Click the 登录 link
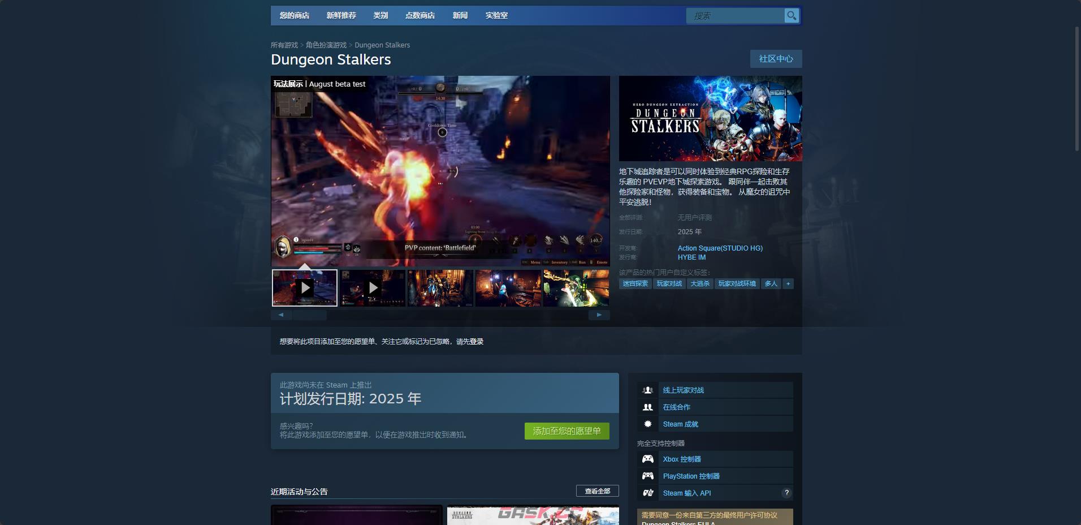 point(477,342)
